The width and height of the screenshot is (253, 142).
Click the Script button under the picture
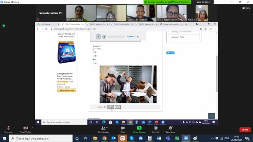tap(110, 107)
